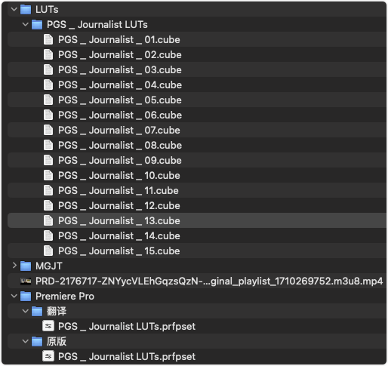The height and width of the screenshot is (366, 388).
Task: Select the file name PGS _ Journalist _ 14.cube
Action: pos(119,236)
